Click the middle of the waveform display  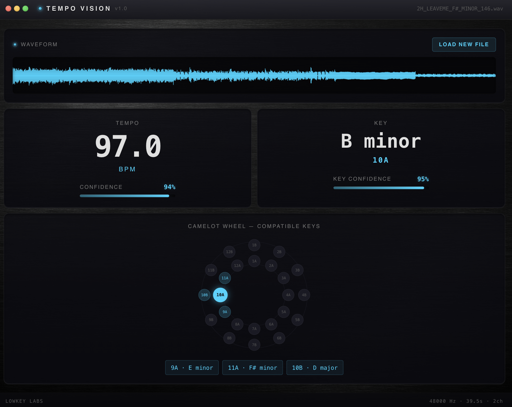[x=254, y=75]
